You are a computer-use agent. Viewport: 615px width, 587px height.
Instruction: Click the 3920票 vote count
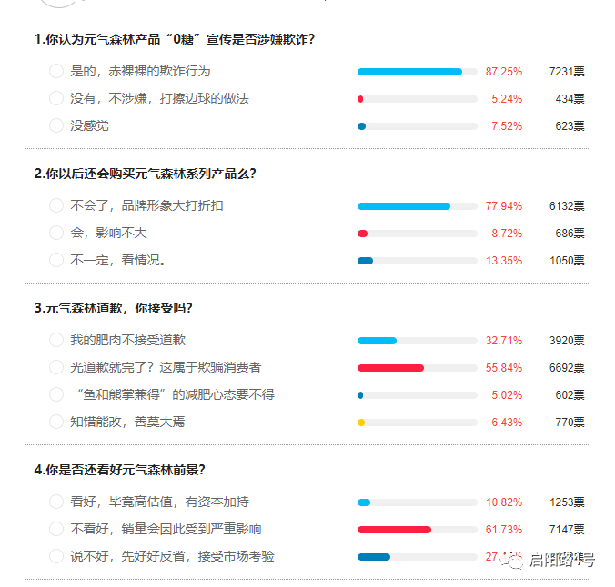pos(567,341)
